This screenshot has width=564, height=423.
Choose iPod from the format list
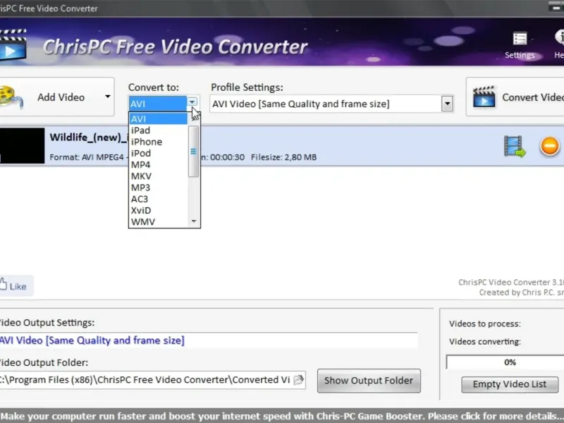pos(158,153)
